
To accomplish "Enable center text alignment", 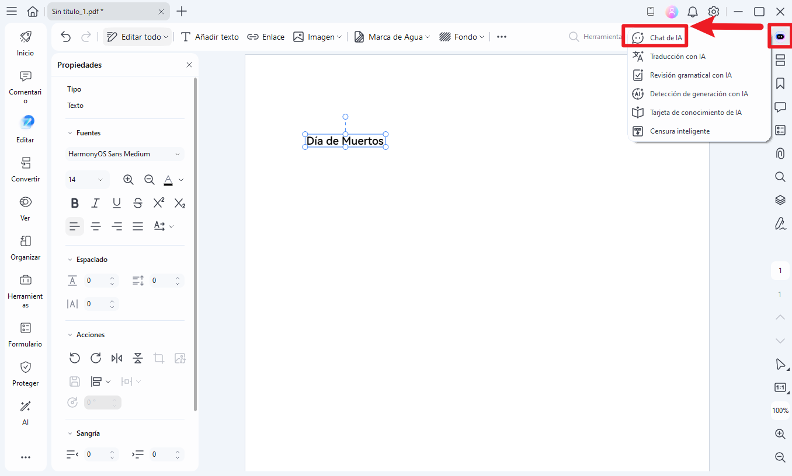I will coord(96,226).
